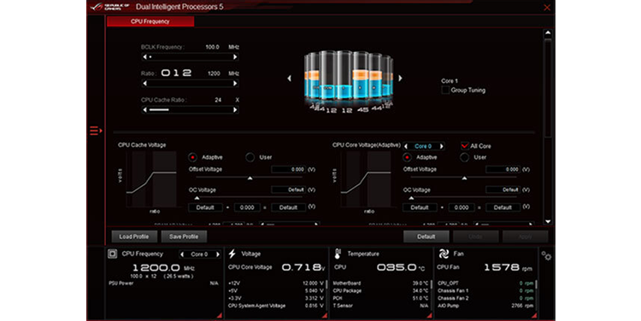Click scrollbar down arrow in main panel

pos(548,221)
